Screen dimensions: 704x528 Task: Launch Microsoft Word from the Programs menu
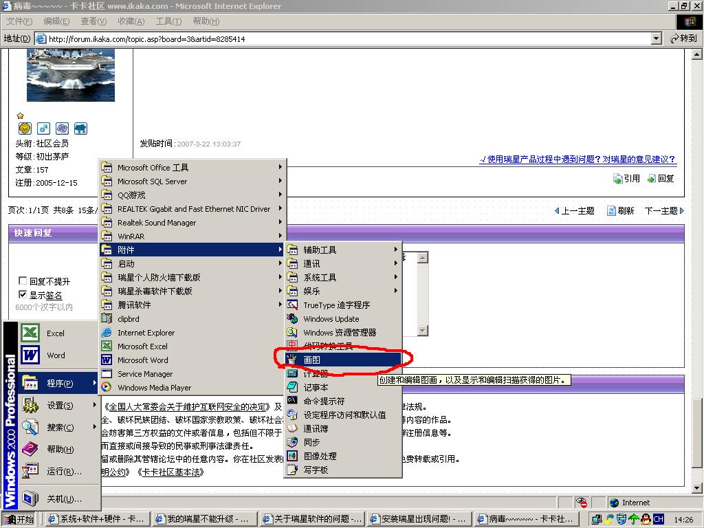tap(192, 360)
